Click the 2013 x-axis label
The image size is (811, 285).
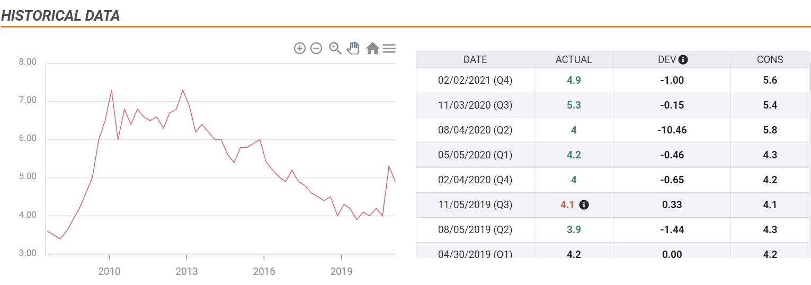click(186, 272)
